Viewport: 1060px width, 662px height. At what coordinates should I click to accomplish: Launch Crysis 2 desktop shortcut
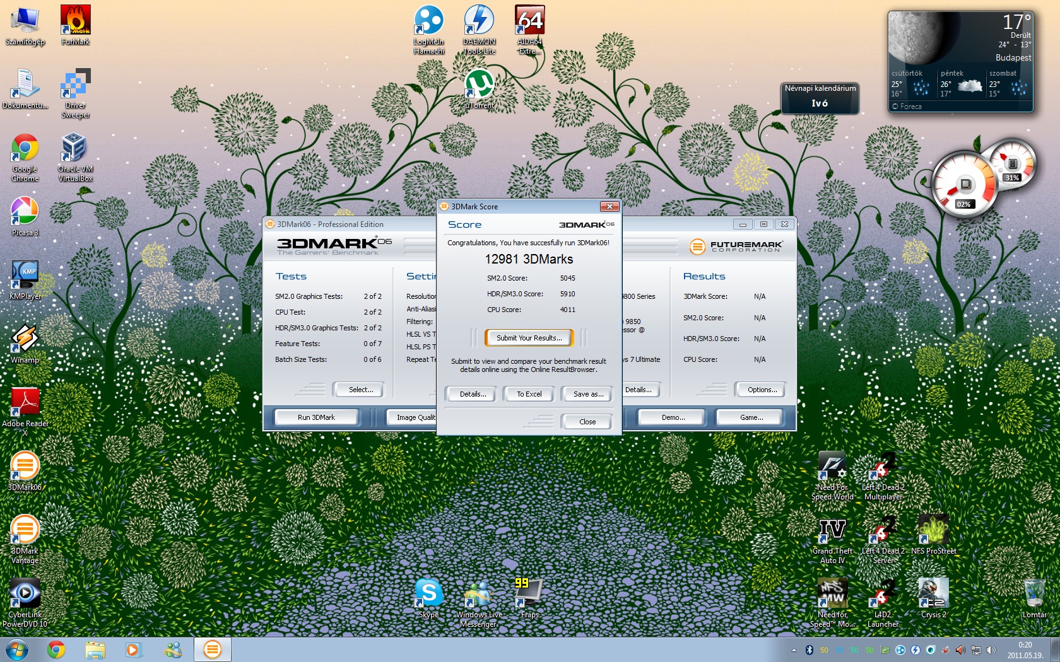tap(934, 598)
